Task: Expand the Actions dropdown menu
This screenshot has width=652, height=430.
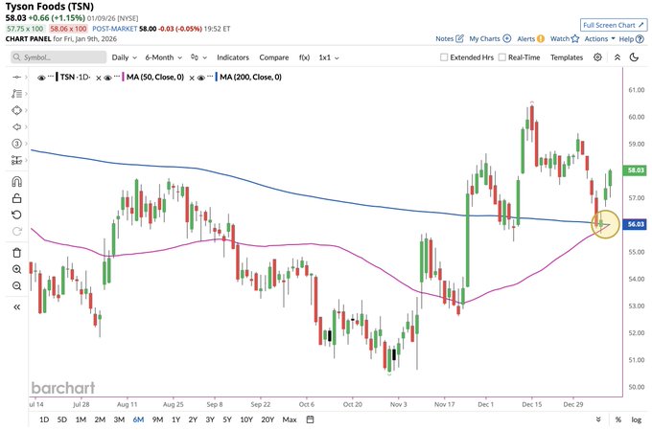Action: coord(599,38)
